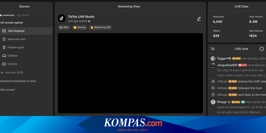Click the Follower goal medal icon
This screenshot has height=133, width=266.
tap(4, 47)
